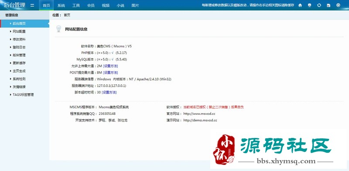Click 设置方法 link next to 允许上传最大值
Viewport: 349px width, 171px height.
point(110,66)
